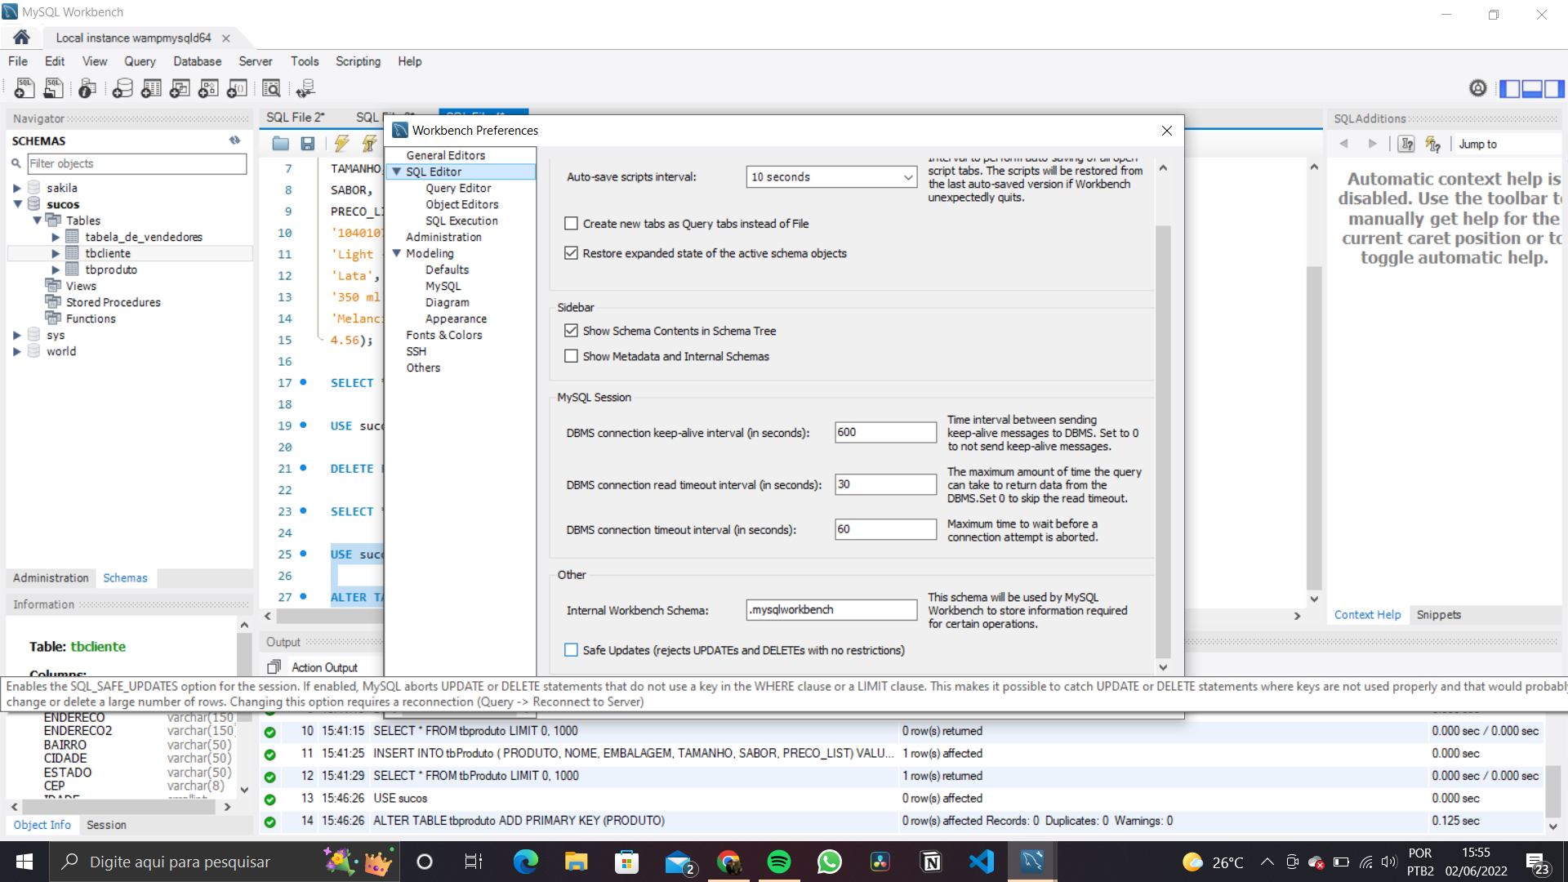Viewport: 1568px width, 882px height.
Task: Click the search table data icon
Action: pos(271,88)
